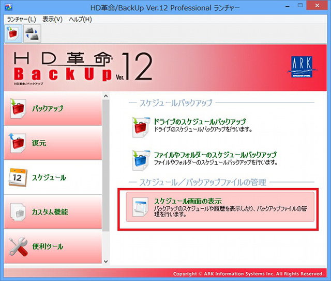Click the red briefcase backup toolbar icon
This screenshot has width=331, height=281.
click(x=13, y=34)
